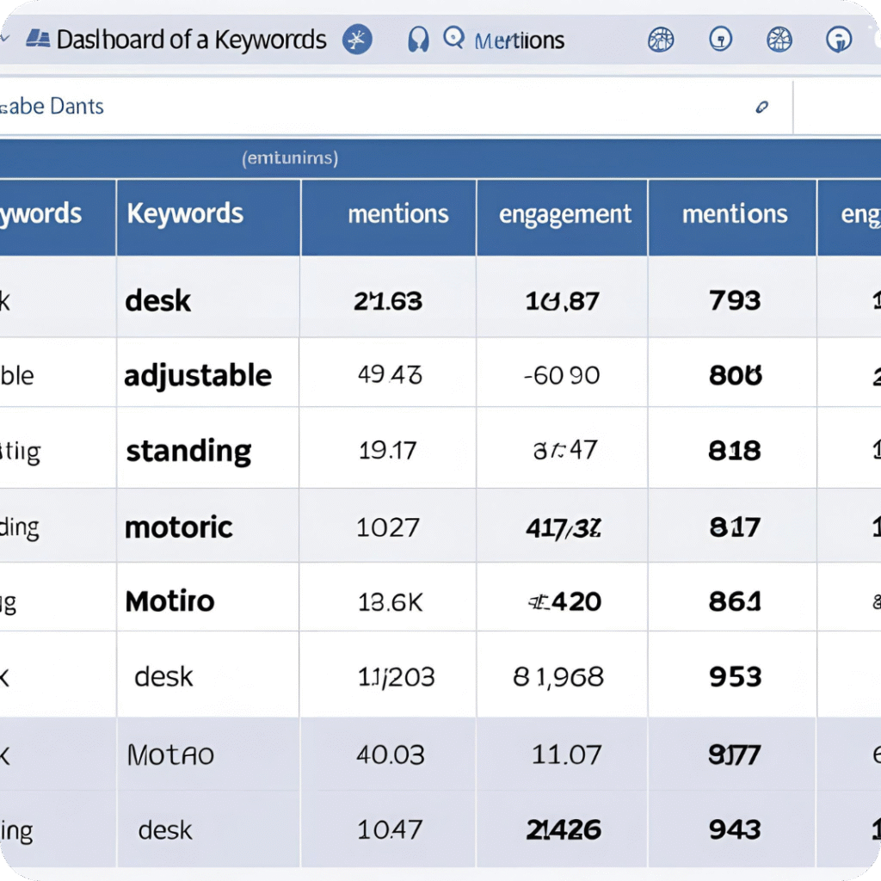Click the pencil edit icon in the search bar

point(761,108)
